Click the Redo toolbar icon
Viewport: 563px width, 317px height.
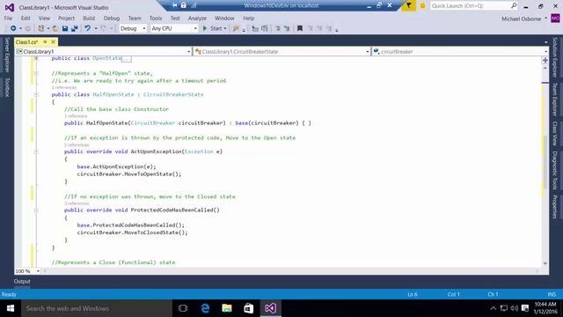[x=104, y=28]
